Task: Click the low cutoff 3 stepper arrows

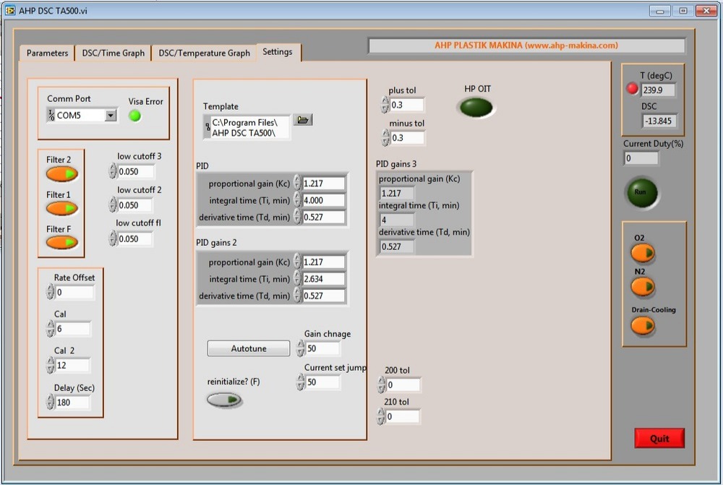Action: 113,171
